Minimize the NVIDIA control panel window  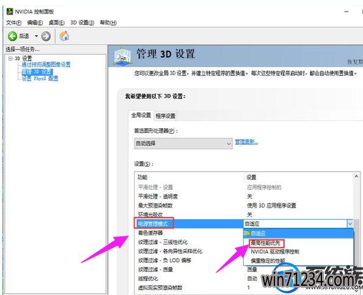(346, 12)
